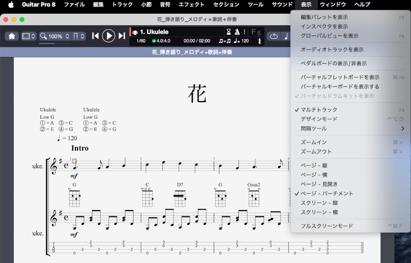
Task: Select ページ - パーチメント checked layout
Action: pyautogui.click(x=327, y=194)
